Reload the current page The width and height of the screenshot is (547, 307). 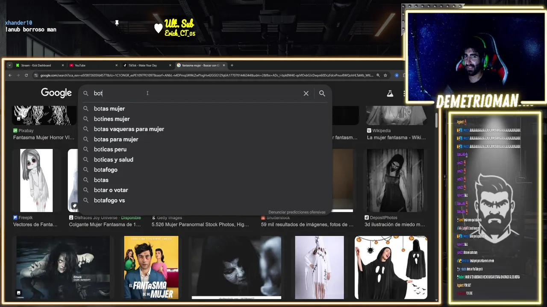click(26, 75)
